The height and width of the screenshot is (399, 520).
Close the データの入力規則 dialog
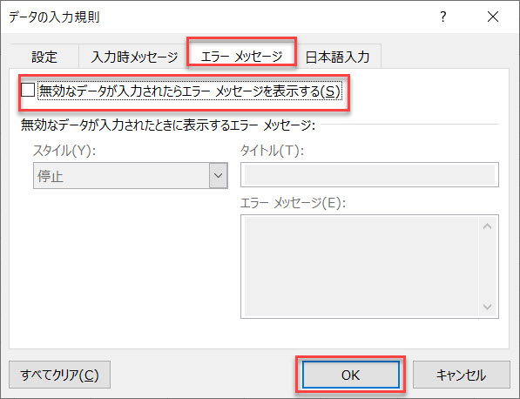pyautogui.click(x=493, y=17)
